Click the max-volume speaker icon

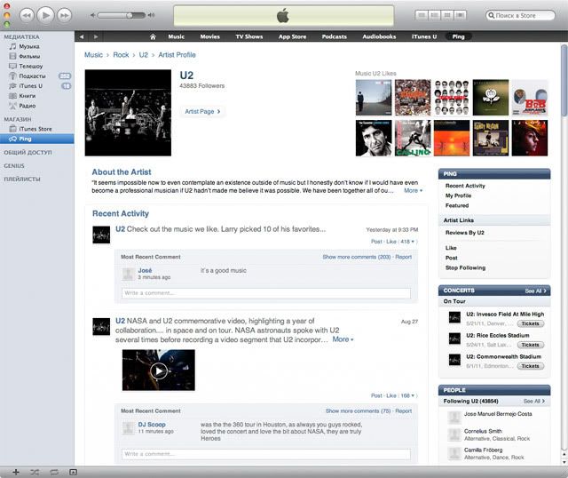pos(151,15)
